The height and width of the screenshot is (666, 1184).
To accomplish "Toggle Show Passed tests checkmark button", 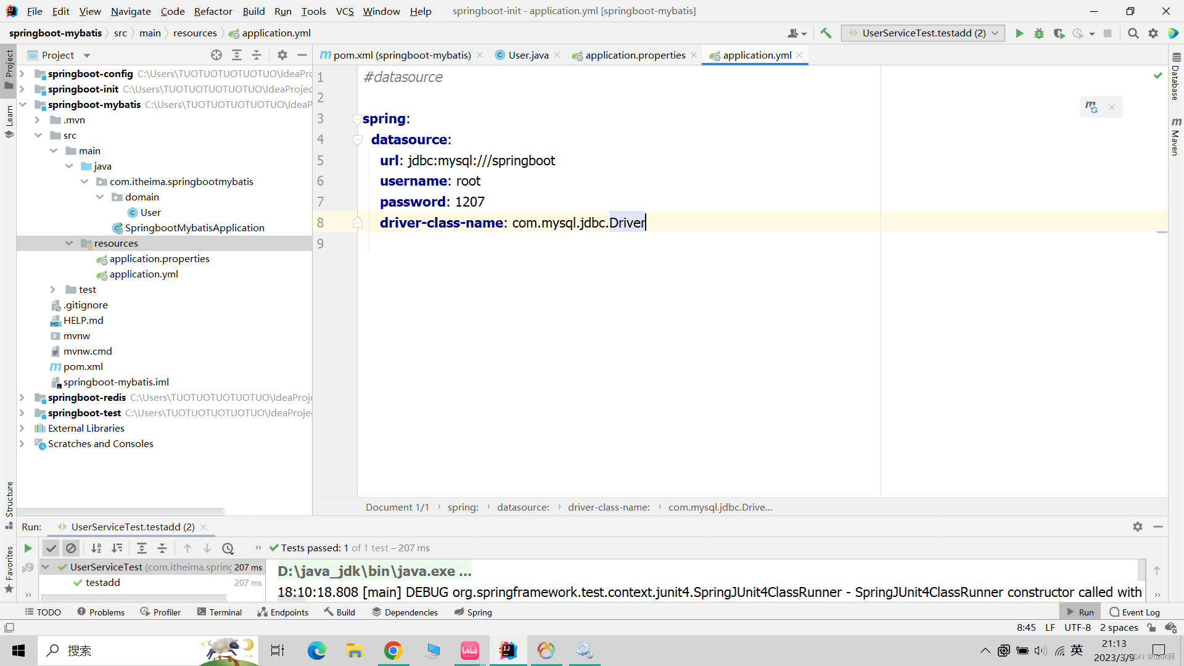I will 51,548.
